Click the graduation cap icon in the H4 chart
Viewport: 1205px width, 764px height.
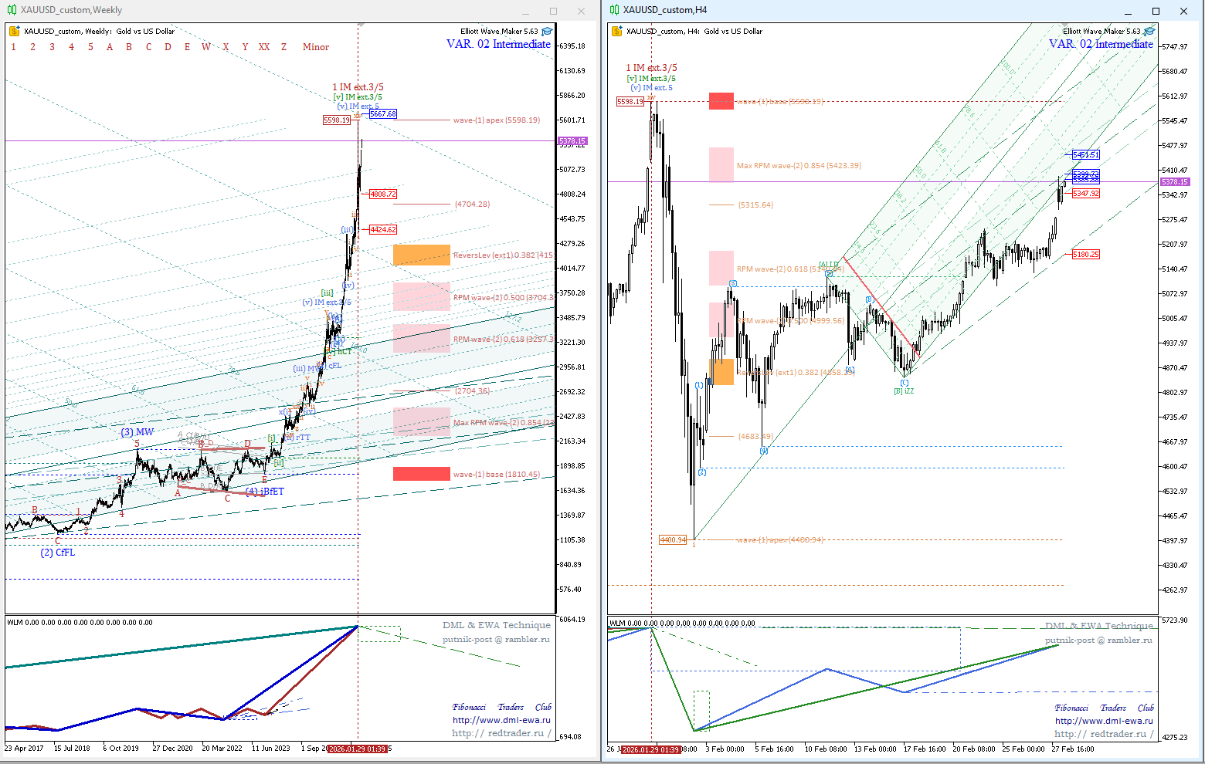1149,32
